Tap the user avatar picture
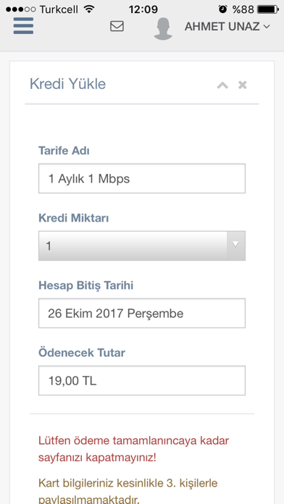 coord(163,29)
